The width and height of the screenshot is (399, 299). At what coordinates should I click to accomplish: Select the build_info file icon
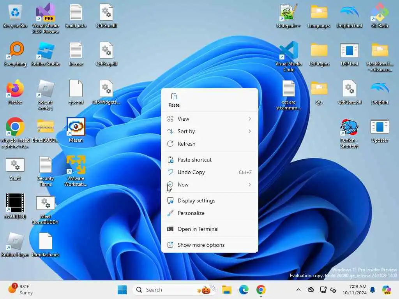pos(76,16)
